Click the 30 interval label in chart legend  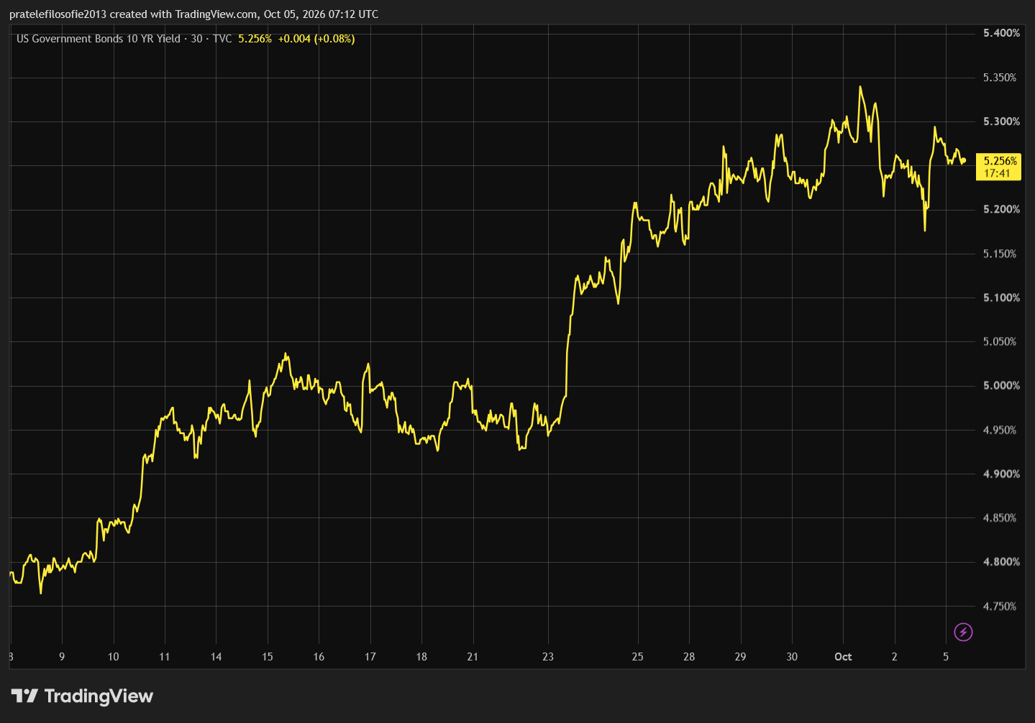pos(196,39)
